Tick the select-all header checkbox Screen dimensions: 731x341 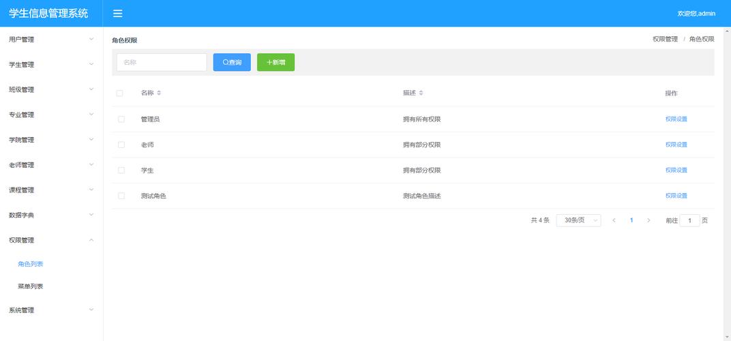[120, 93]
